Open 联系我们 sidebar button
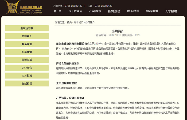This screenshot has height=120, width=187. 27,44
